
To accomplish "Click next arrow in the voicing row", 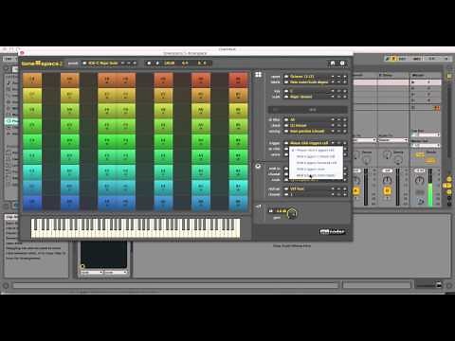I will click(x=345, y=131).
